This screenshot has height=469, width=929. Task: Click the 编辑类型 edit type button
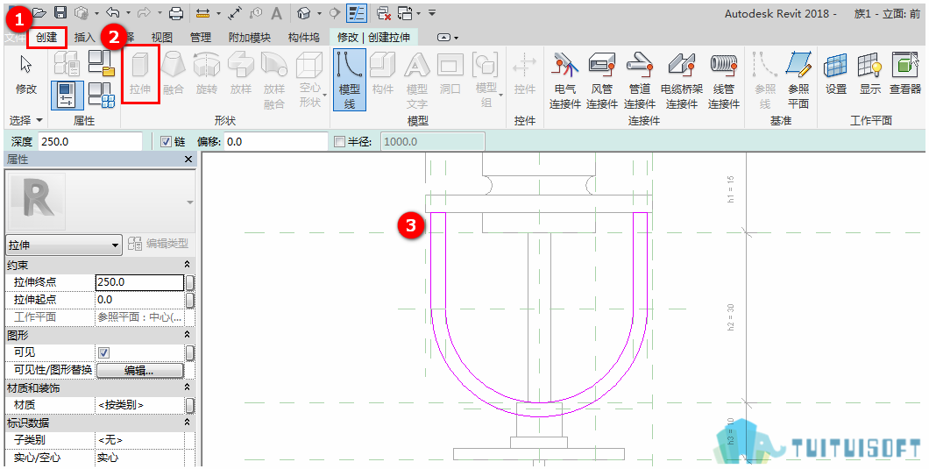[x=158, y=244]
